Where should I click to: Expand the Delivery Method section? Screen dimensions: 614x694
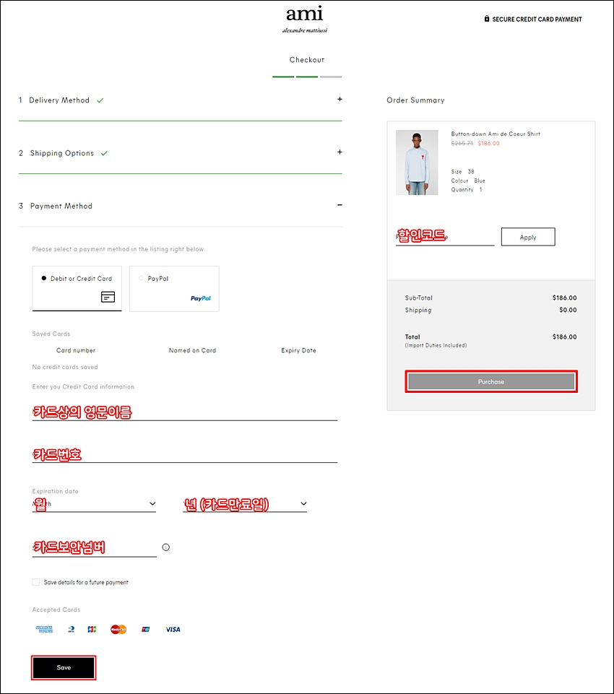340,99
